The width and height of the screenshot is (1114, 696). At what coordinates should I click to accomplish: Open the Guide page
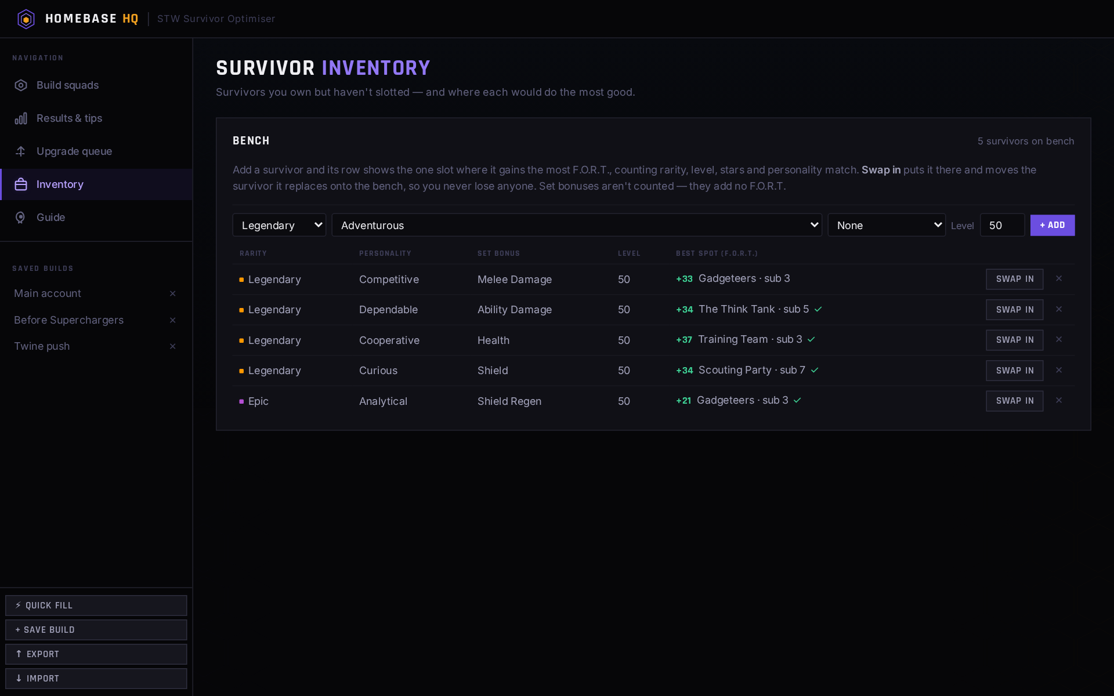point(96,217)
